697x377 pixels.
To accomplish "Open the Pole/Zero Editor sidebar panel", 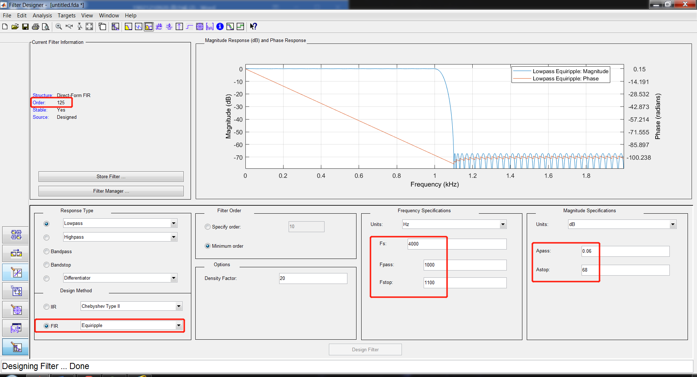I will point(16,310).
